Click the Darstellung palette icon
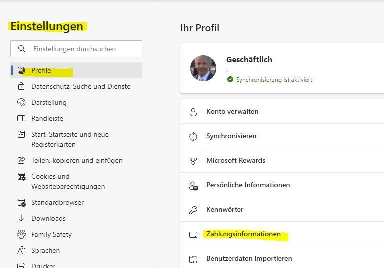The width and height of the screenshot is (384, 268). pyautogui.click(x=21, y=102)
